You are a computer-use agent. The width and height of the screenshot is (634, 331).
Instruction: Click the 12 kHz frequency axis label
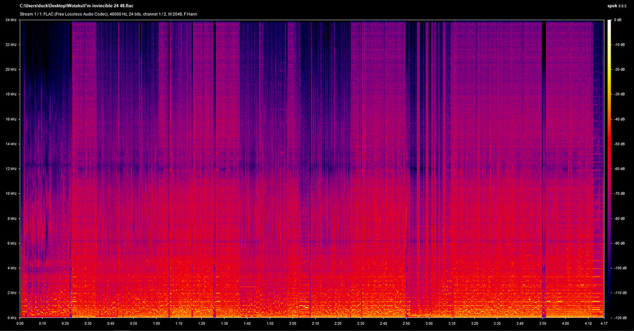pos(11,168)
